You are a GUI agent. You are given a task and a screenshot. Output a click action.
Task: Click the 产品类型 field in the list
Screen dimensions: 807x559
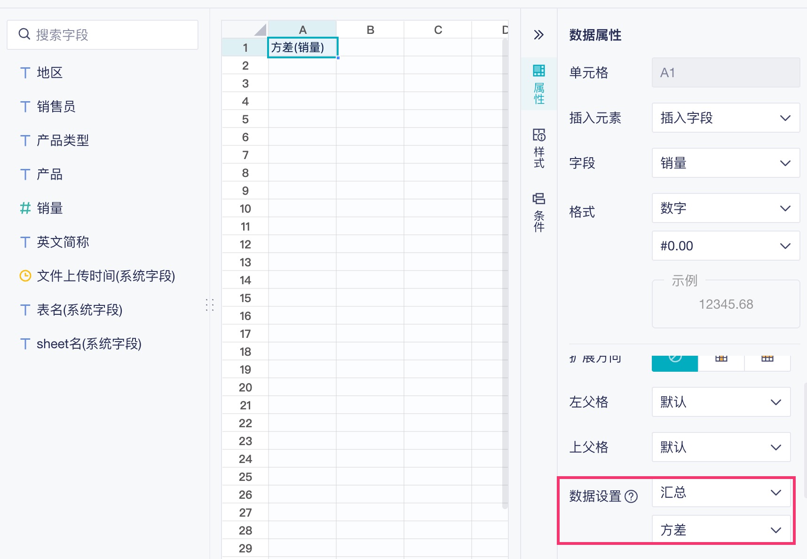click(x=63, y=140)
